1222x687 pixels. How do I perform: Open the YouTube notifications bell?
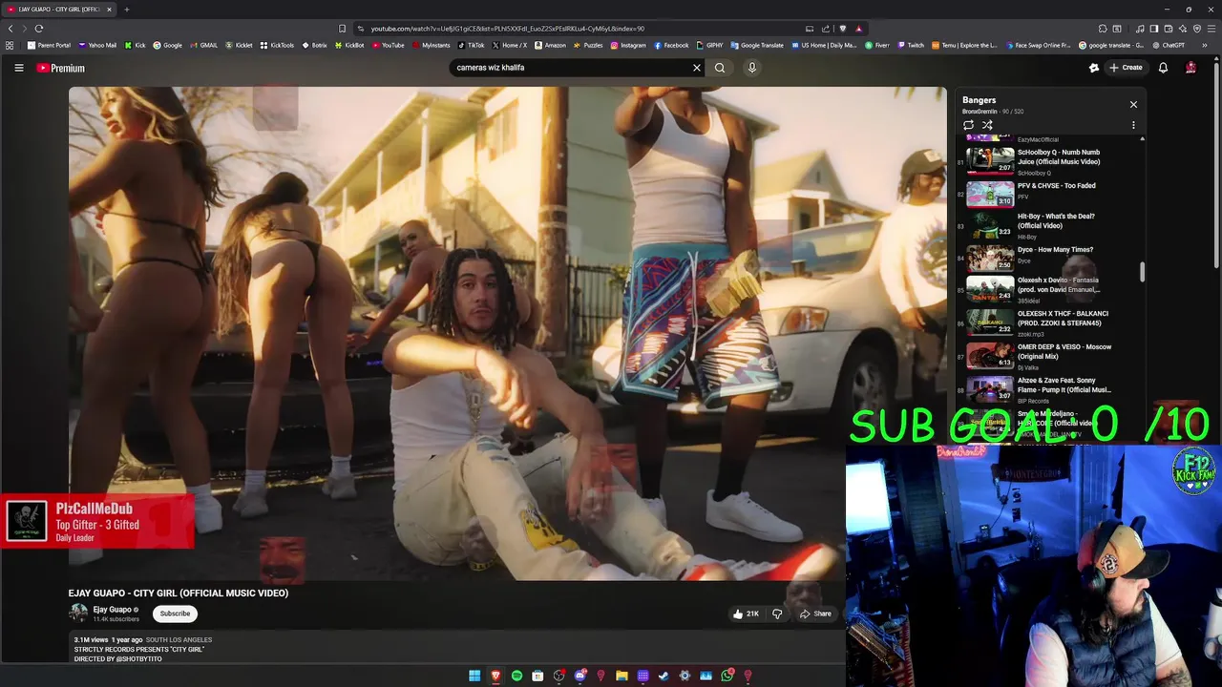[x=1163, y=68]
